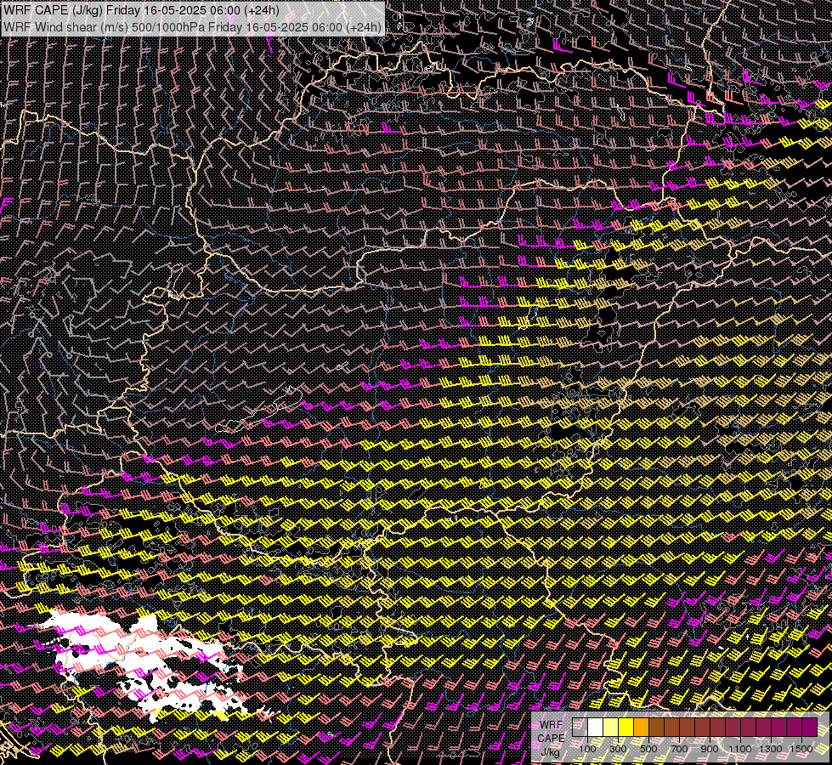
Task: Select the legend swatch starting at 900
Action: [x=718, y=727]
